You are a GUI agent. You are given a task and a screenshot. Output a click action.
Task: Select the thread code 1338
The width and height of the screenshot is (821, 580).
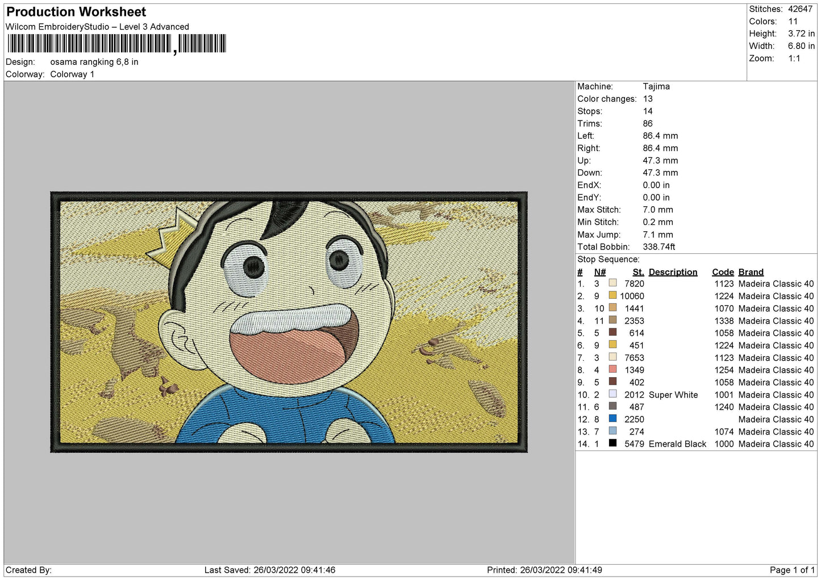coord(724,321)
